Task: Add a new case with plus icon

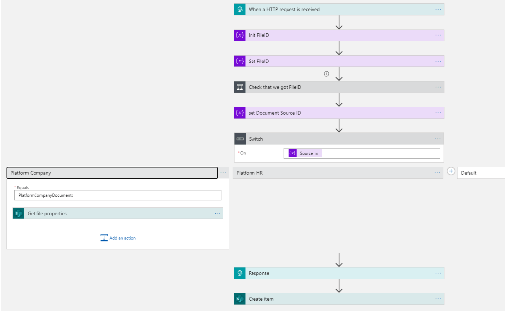Action: [x=451, y=172]
